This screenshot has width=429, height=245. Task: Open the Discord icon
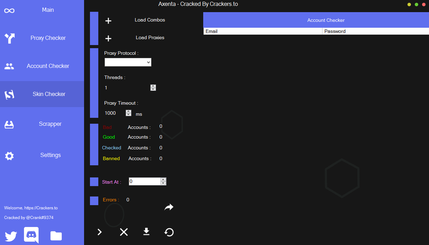(x=31, y=235)
